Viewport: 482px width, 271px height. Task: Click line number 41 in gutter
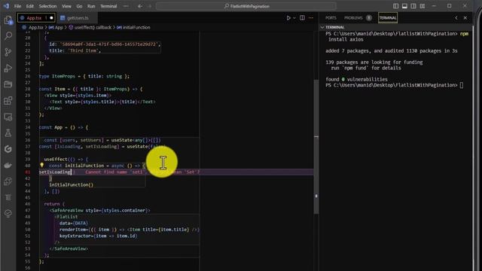click(x=28, y=172)
